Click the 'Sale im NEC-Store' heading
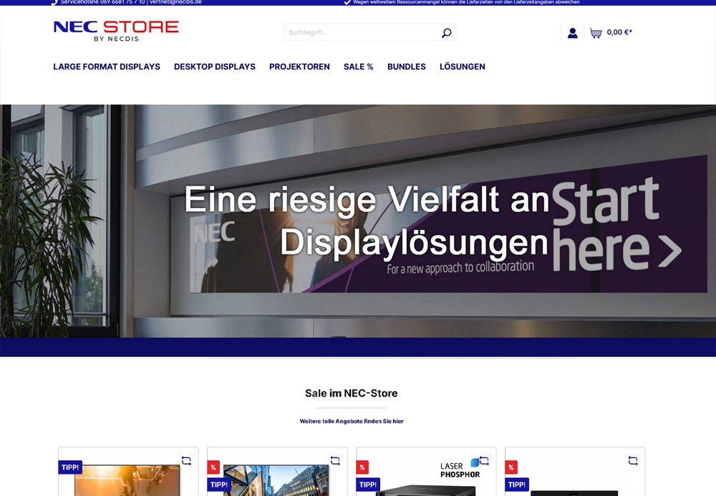The image size is (716, 496). (x=351, y=393)
